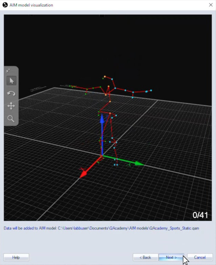
Task: Select the arrow pointer tool
Action: click(x=11, y=81)
